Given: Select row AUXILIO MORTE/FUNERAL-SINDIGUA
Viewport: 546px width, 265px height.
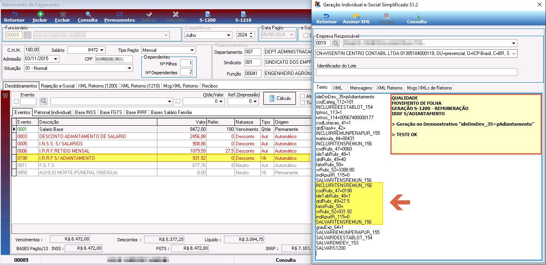Looking at the screenshot, I should point(161,173).
